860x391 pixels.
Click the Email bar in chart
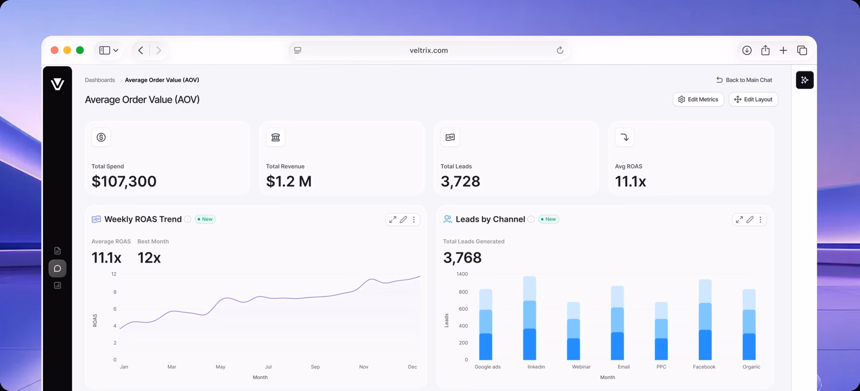point(618,323)
